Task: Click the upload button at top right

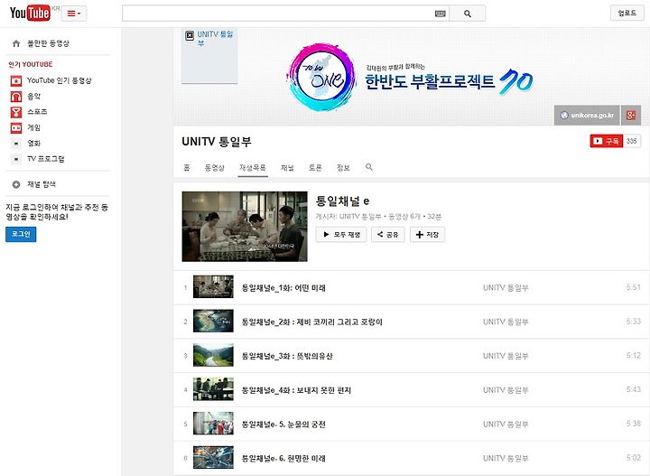Action: click(627, 14)
